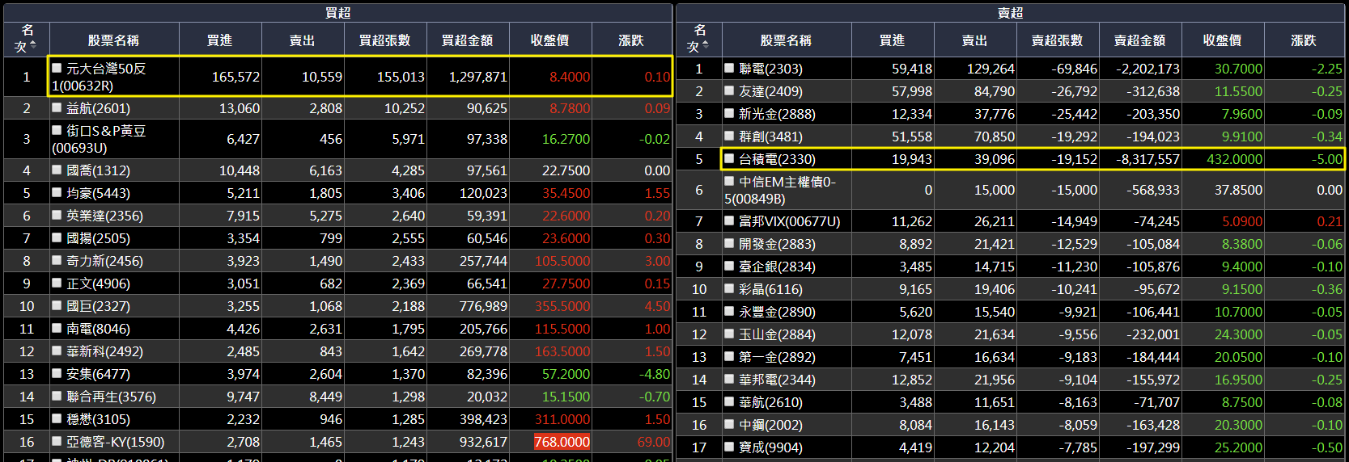Tick checkbox for 元大台灣50反1(00632R)
This screenshot has height=462, width=1349.
pyautogui.click(x=57, y=68)
